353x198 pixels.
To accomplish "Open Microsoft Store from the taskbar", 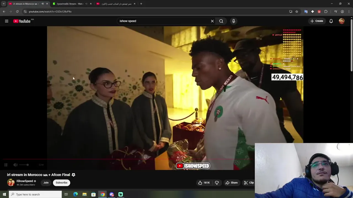I will (x=93, y=194).
